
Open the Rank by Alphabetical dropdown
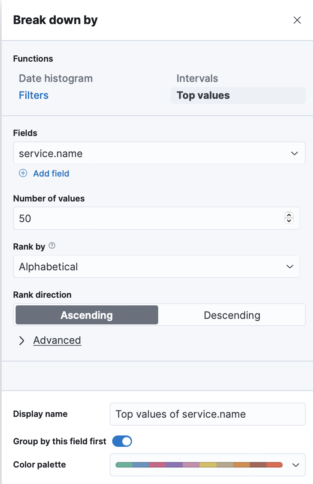(x=289, y=266)
